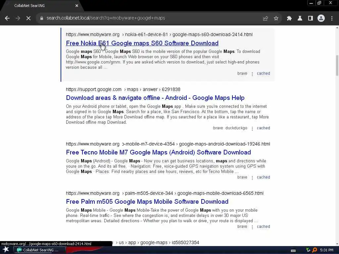
Task: Open more options dots for Palm m505 result
Action: tap(252, 227)
